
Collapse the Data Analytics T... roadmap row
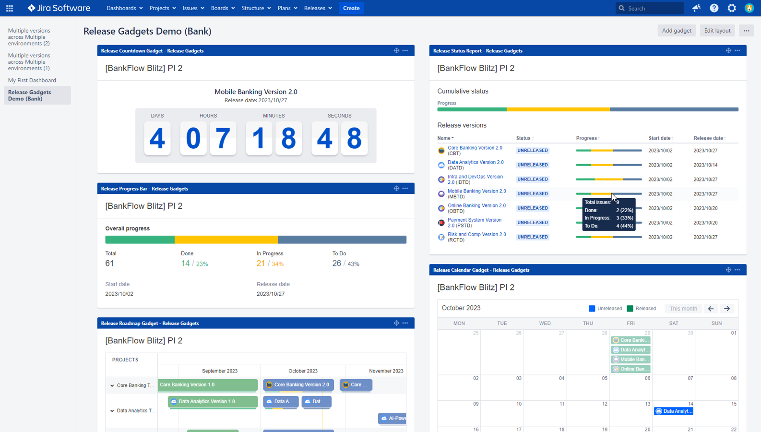112,411
